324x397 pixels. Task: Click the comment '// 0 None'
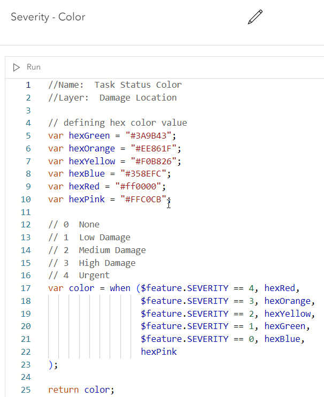click(x=74, y=225)
